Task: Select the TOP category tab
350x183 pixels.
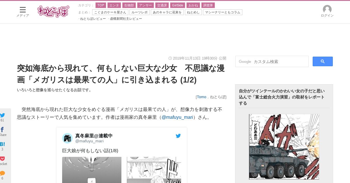Action: click(101, 5)
